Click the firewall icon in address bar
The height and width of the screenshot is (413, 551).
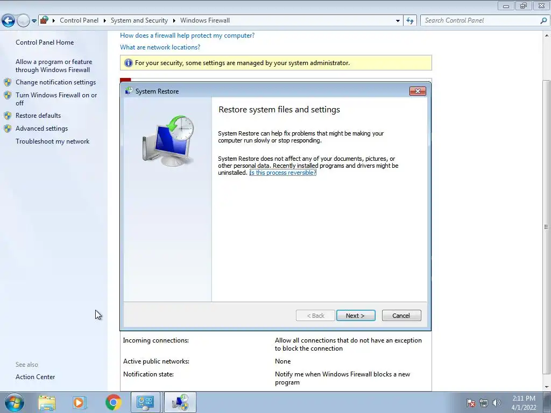pos(44,20)
